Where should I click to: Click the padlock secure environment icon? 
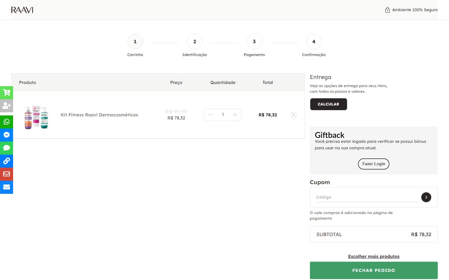[x=387, y=10]
